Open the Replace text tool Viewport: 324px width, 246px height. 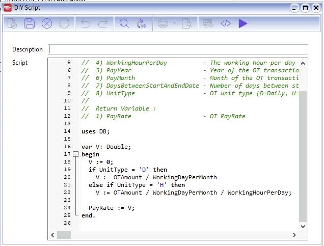click(141, 23)
